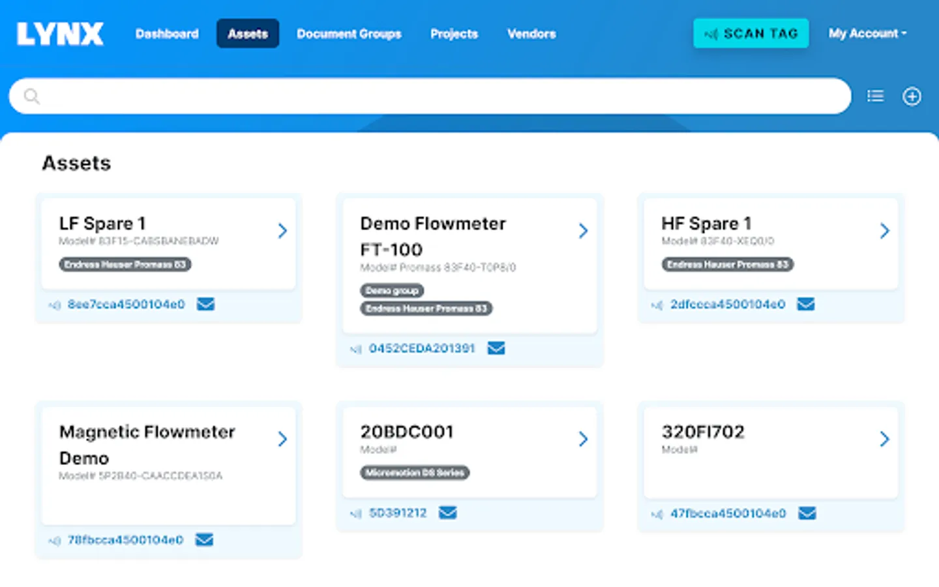
Task: Expand the Magnetic Flowmeter Demo card chevron
Action: [282, 439]
